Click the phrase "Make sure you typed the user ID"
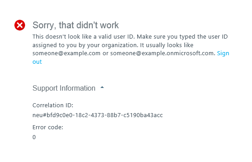The image size is (252, 162). pos(182,37)
